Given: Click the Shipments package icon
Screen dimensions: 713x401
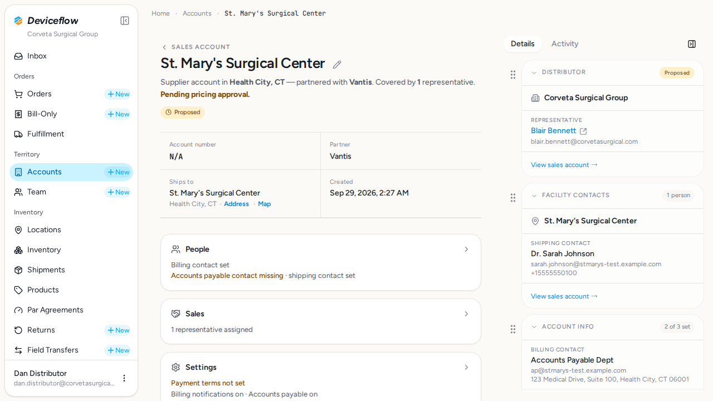Looking at the screenshot, I should pos(18,270).
